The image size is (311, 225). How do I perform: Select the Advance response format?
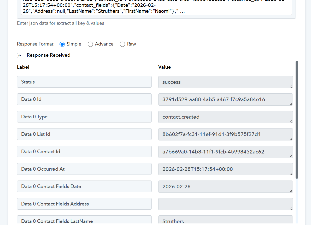click(x=90, y=44)
